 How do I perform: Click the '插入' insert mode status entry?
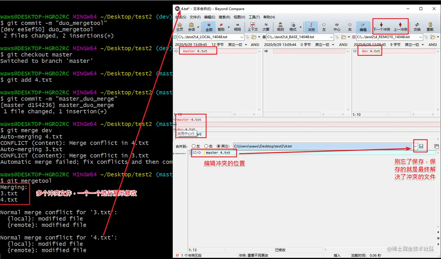[337, 256]
